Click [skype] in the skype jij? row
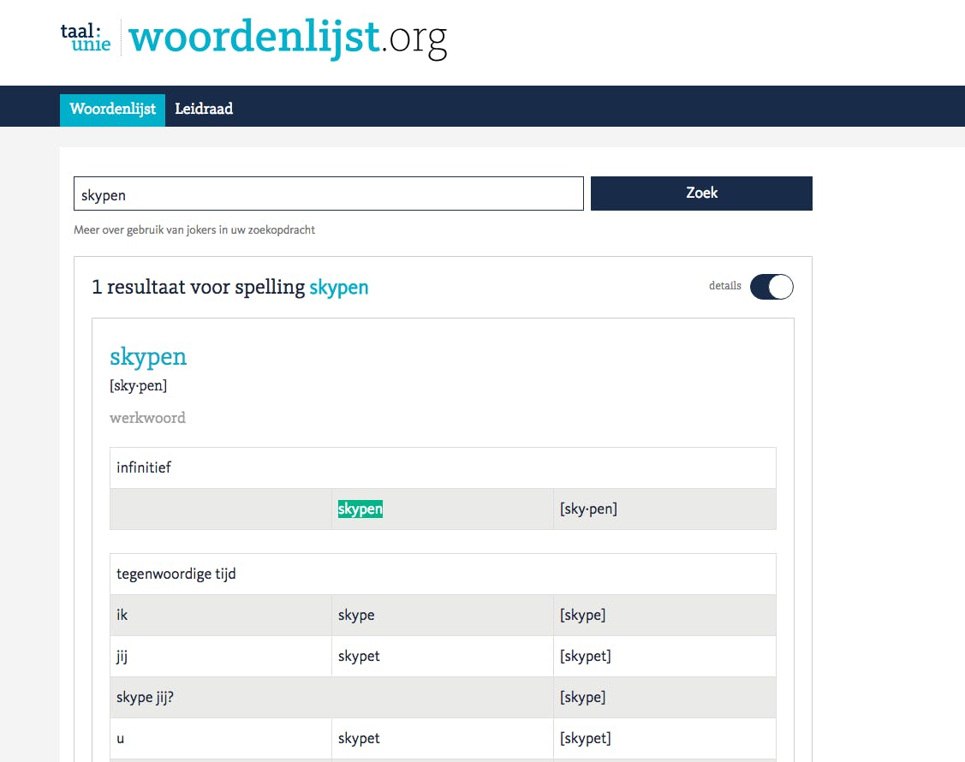 [582, 698]
